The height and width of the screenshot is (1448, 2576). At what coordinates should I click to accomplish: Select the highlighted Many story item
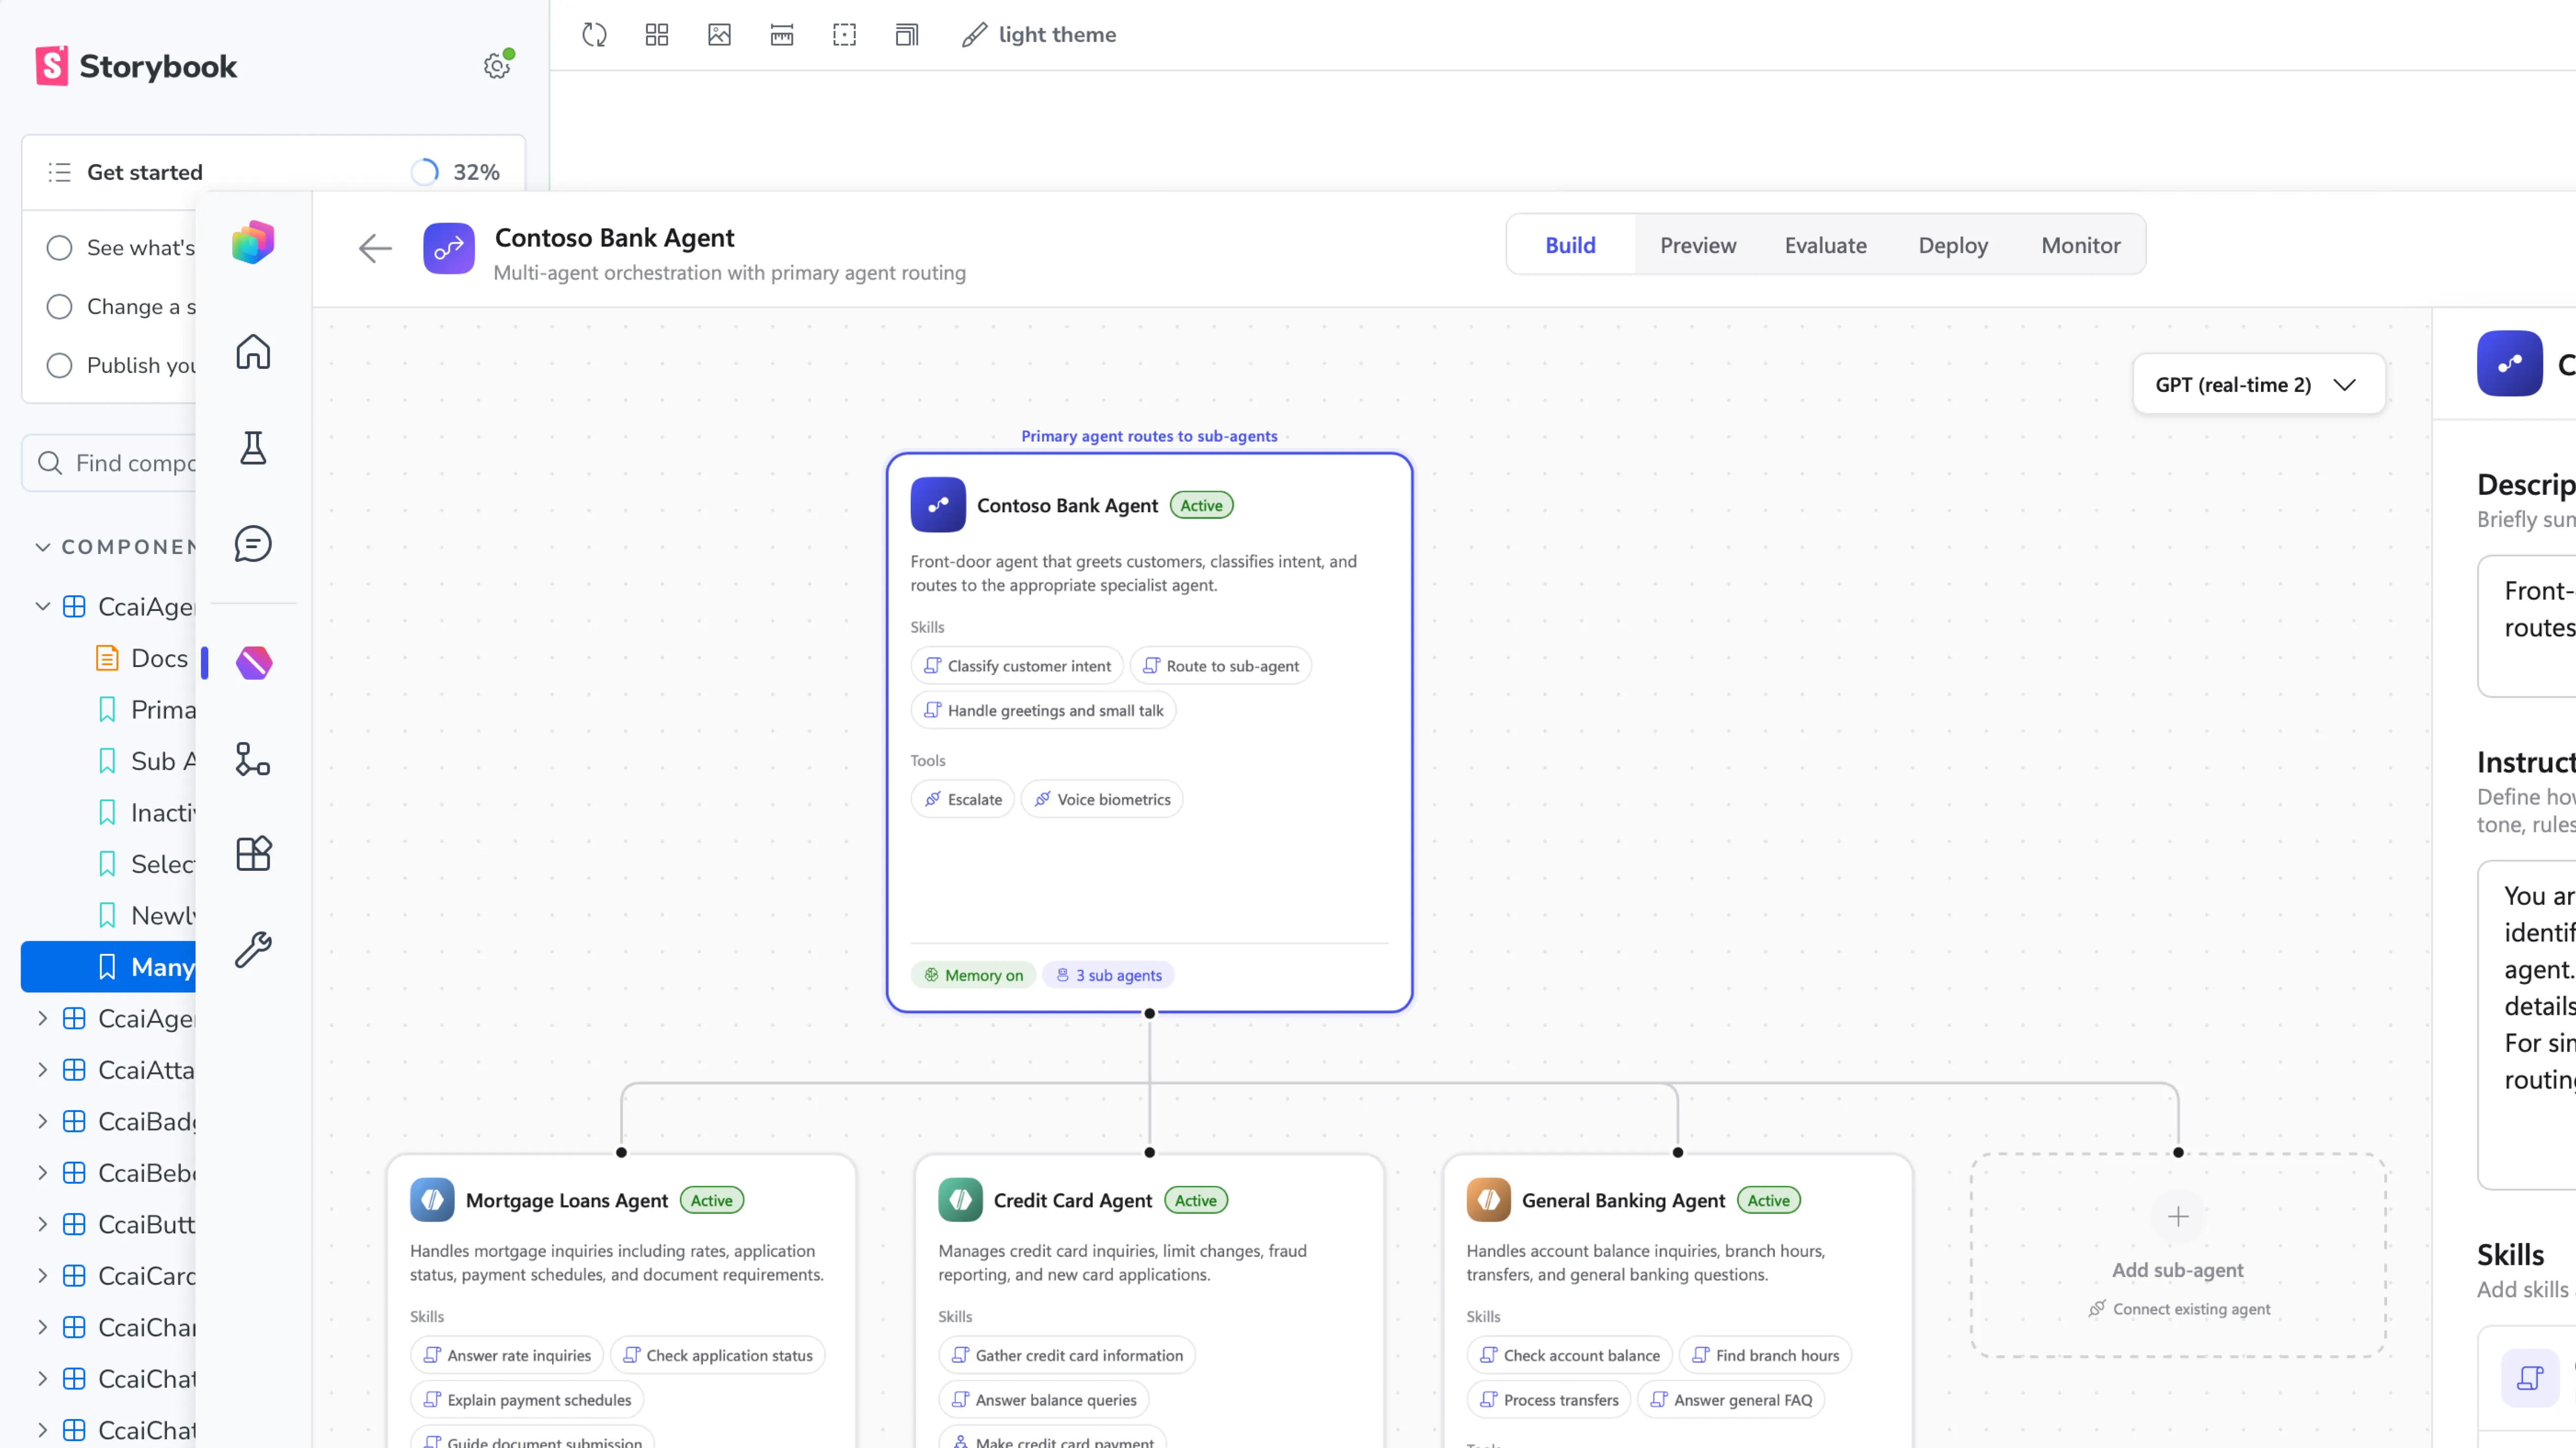tap(109, 967)
